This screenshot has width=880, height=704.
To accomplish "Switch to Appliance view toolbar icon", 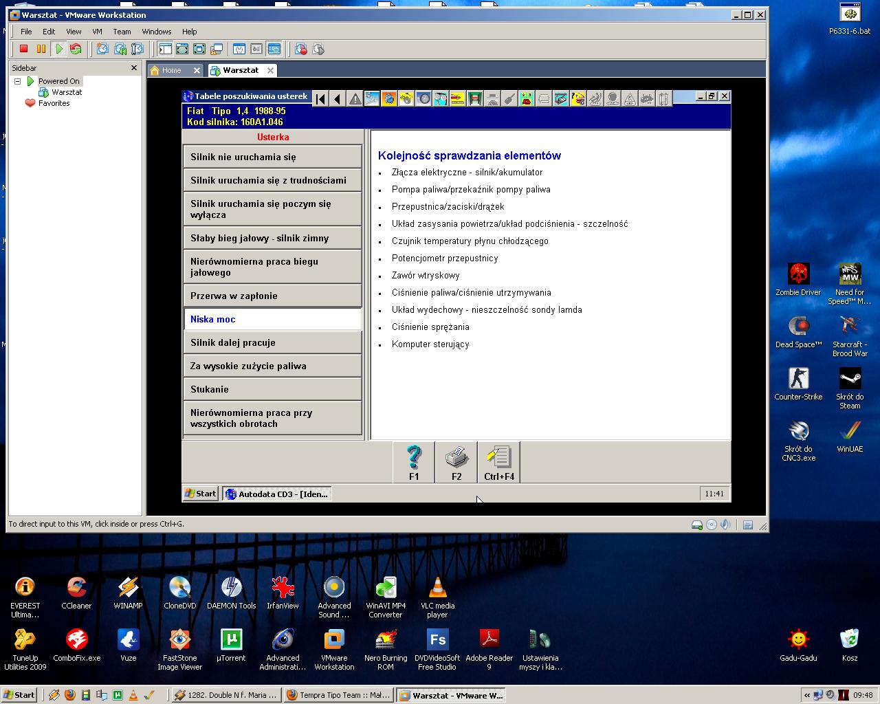I will tap(256, 49).
